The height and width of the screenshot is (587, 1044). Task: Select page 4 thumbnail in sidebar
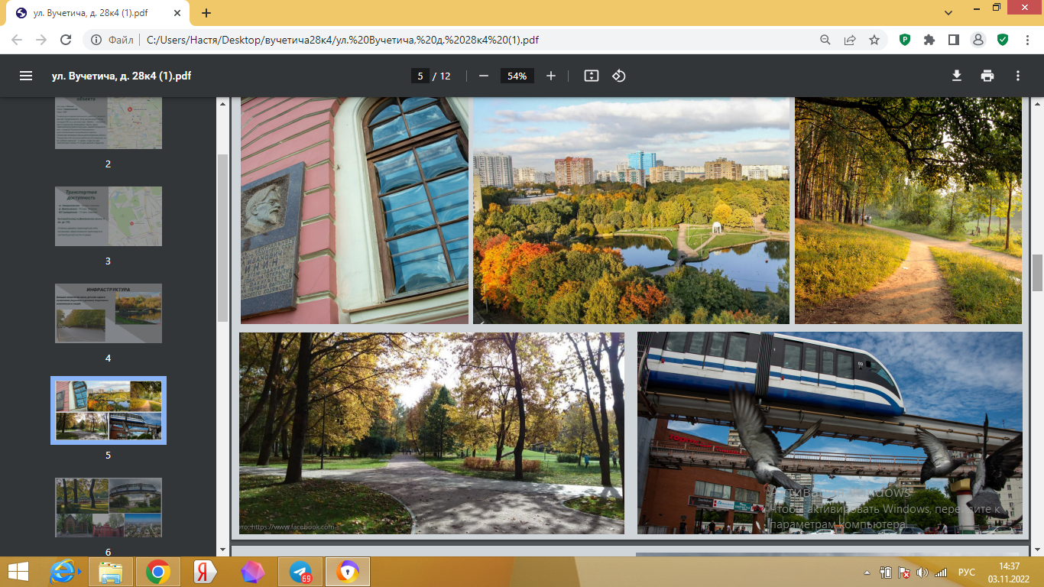pyautogui.click(x=108, y=313)
